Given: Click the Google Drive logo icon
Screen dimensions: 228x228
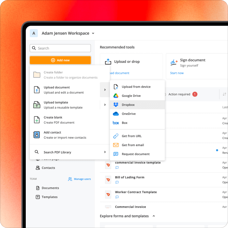Looking at the screenshot, I should (116, 96).
